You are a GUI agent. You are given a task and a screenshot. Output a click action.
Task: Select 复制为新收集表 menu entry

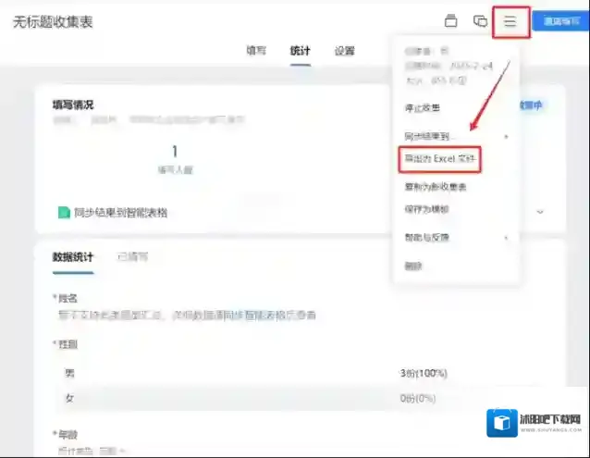[x=436, y=187]
